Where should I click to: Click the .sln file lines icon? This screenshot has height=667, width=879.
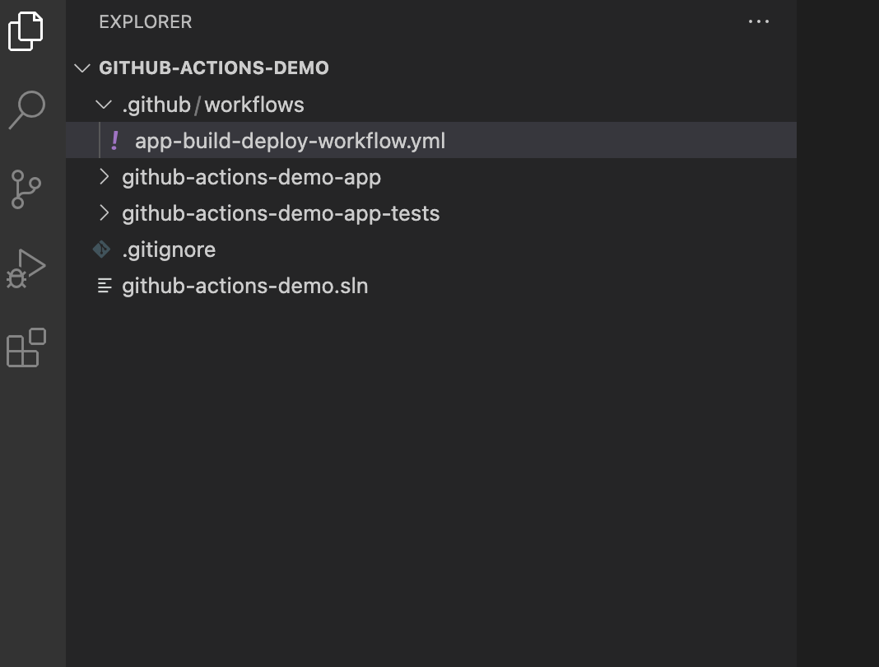[x=105, y=286]
